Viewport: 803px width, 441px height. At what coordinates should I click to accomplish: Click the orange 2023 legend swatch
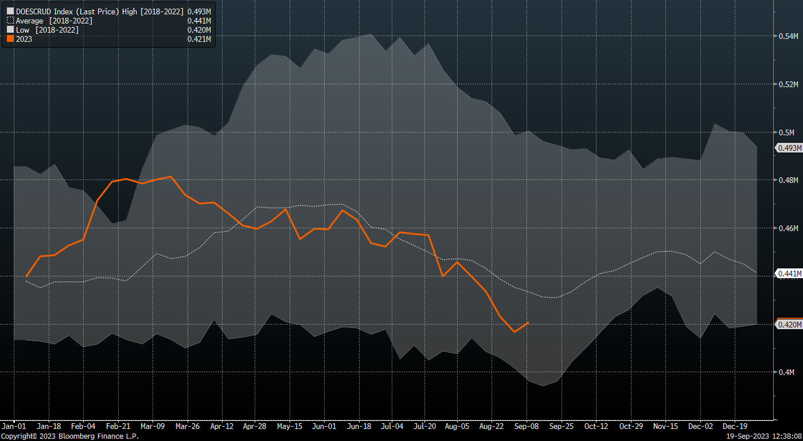coord(10,39)
